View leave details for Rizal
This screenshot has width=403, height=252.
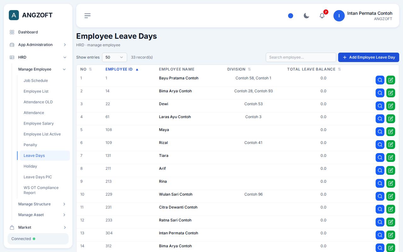[380, 145]
